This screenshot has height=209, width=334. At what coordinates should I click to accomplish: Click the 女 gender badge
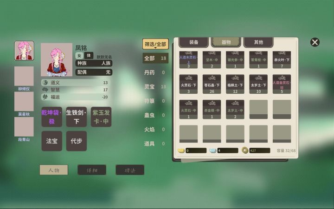point(79,56)
